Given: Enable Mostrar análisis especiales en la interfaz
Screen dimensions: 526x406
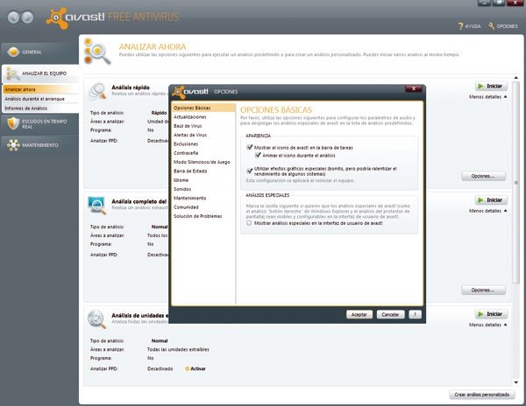Looking at the screenshot, I should [249, 223].
